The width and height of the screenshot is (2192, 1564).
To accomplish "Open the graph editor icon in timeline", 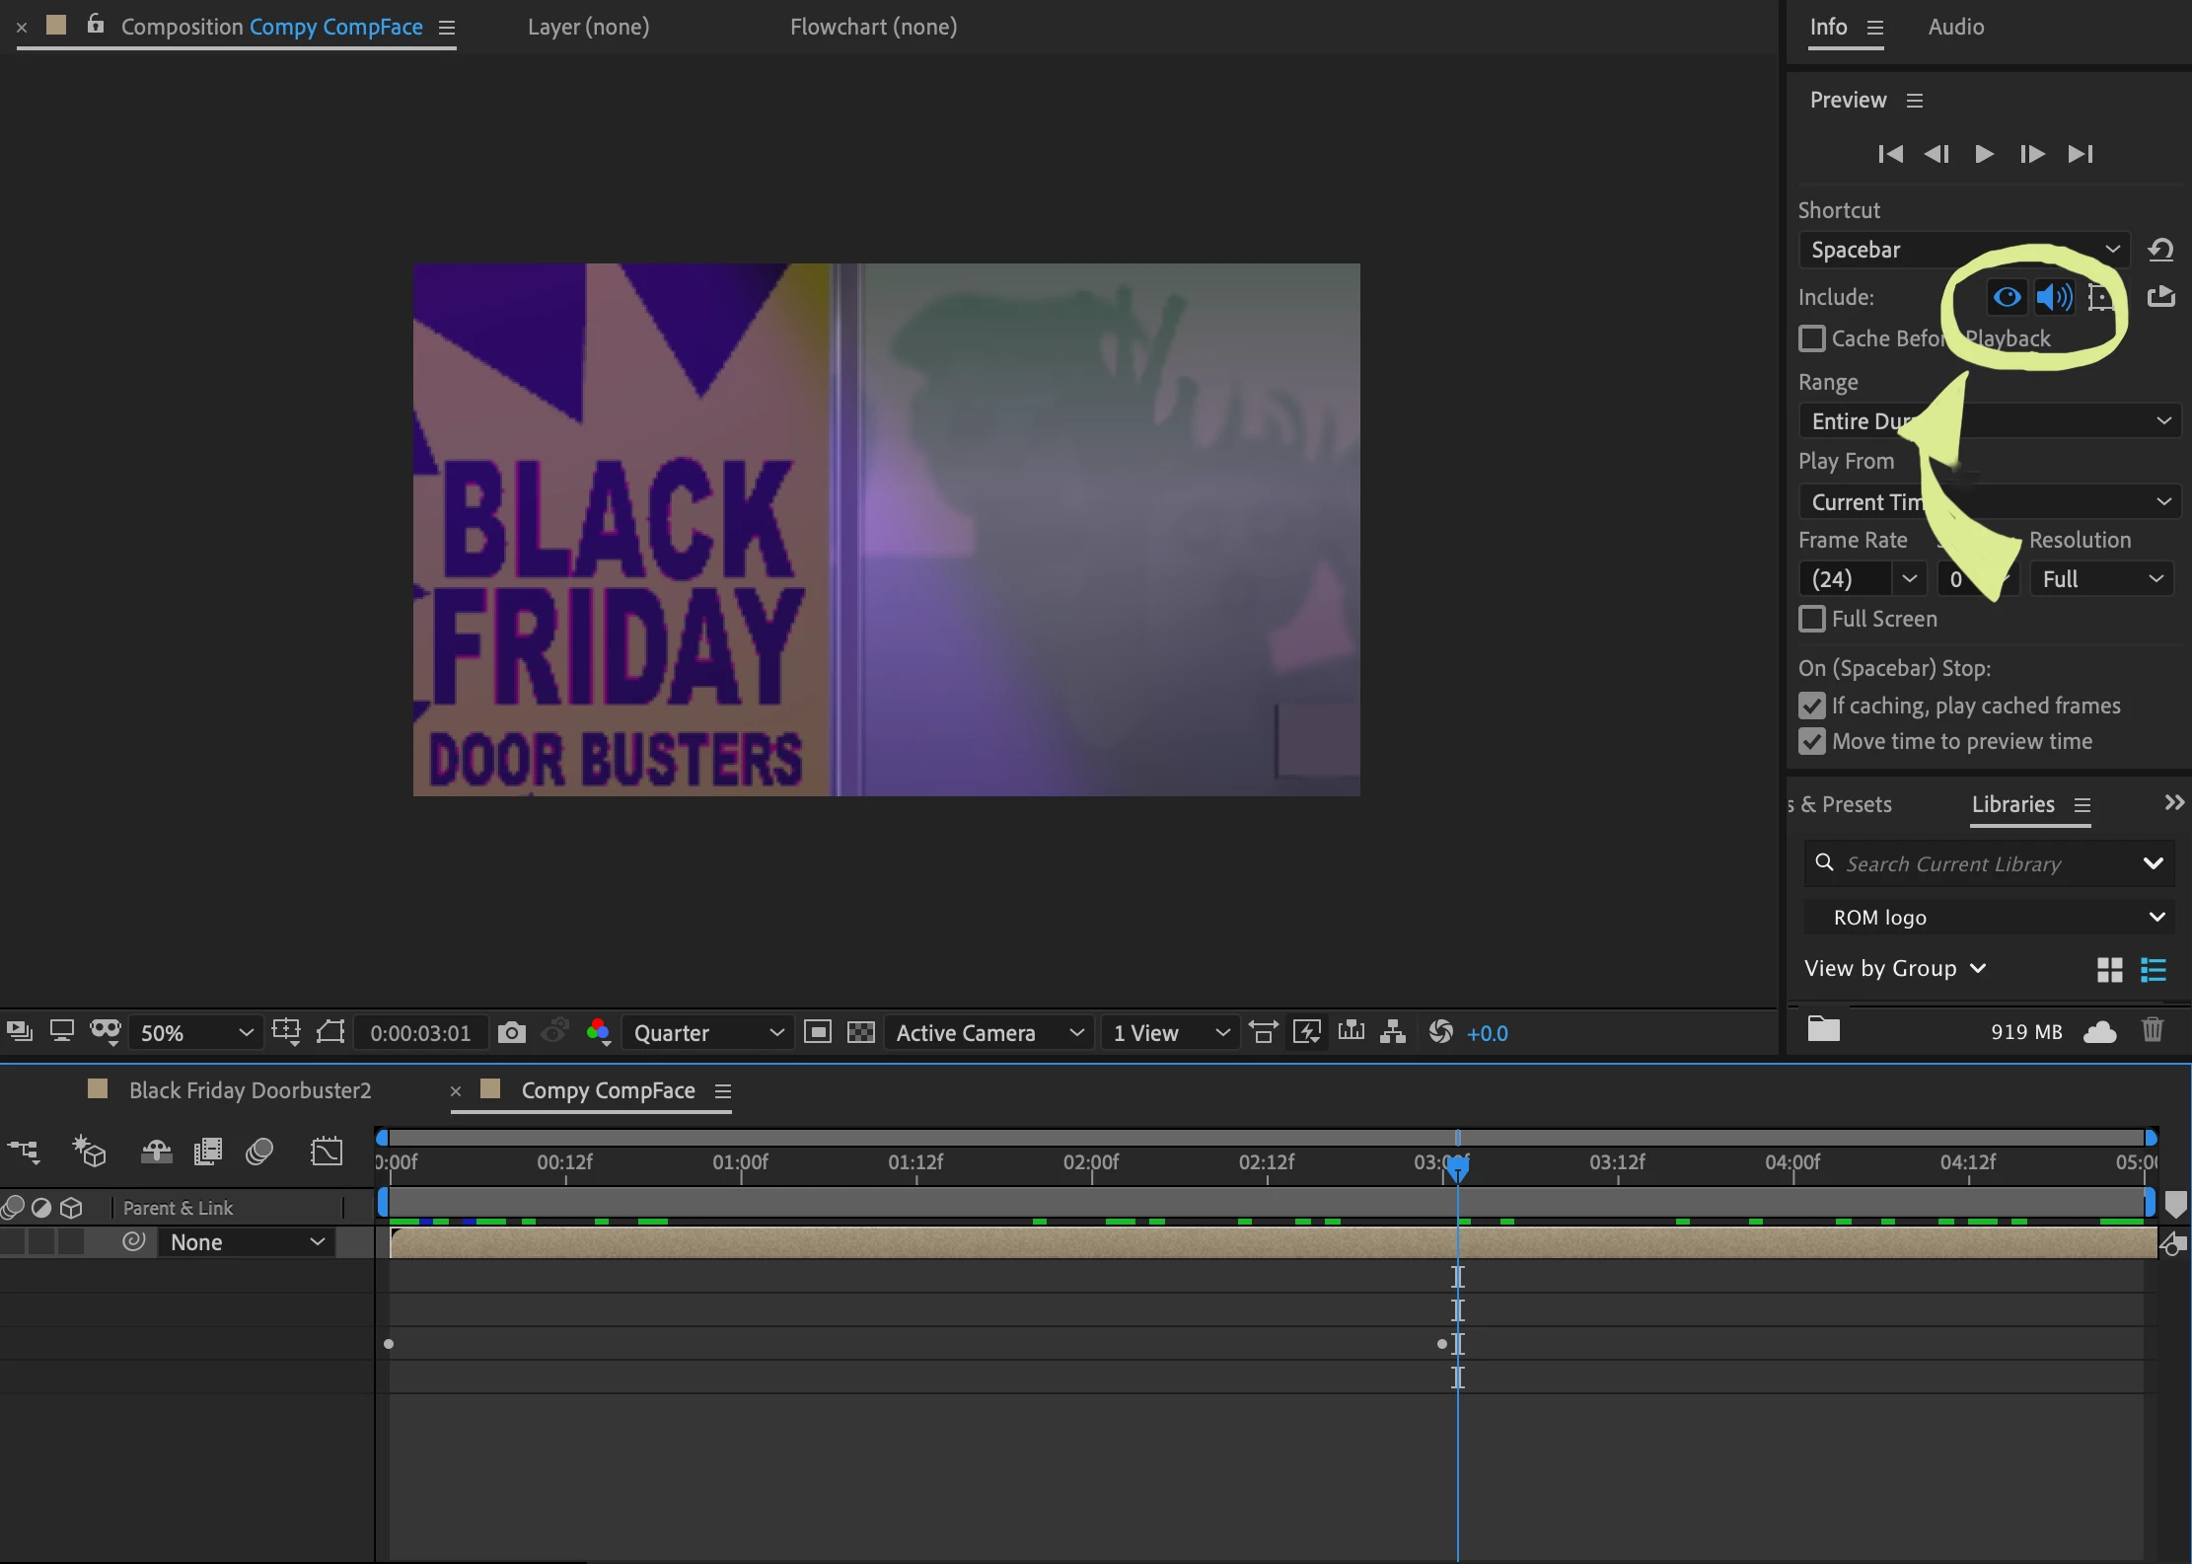I will [327, 1152].
